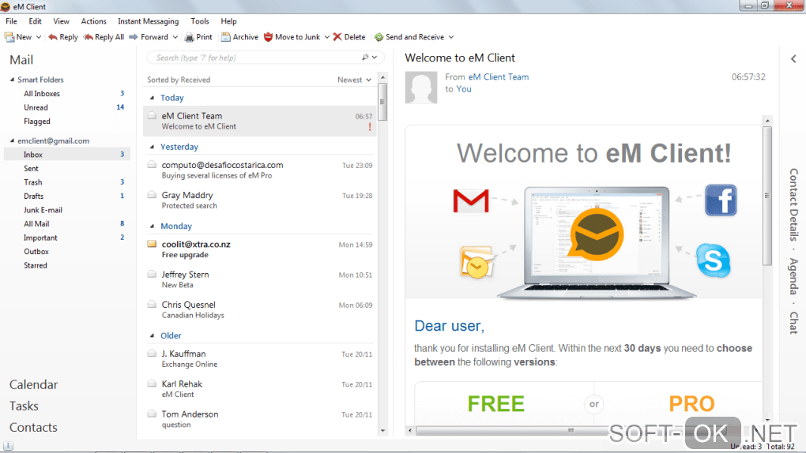Collapse the Older message group
Image resolution: width=806 pixels, height=453 pixels.
[152, 335]
